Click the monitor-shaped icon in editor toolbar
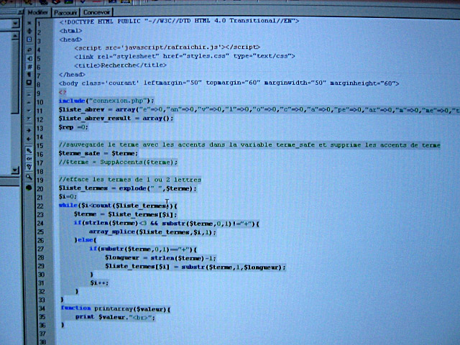The width and height of the screenshot is (460, 345). [x=29, y=83]
